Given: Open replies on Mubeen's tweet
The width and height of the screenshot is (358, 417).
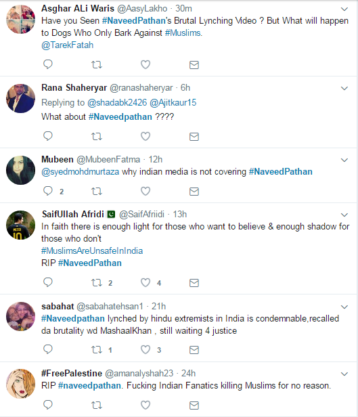Looking at the screenshot, I should [48, 191].
